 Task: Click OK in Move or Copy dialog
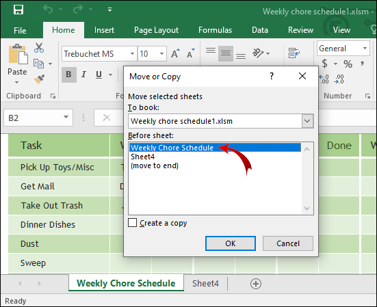click(x=231, y=243)
